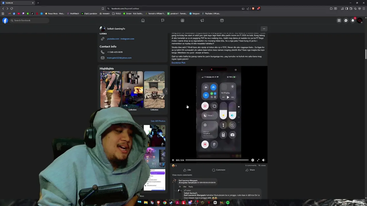Pause the video playback
Viewport: 367px width, 206px height.
point(173,160)
